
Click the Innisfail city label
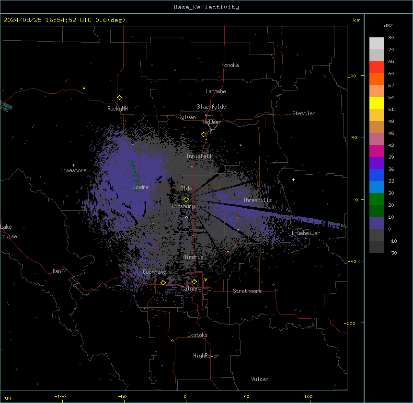(x=199, y=156)
